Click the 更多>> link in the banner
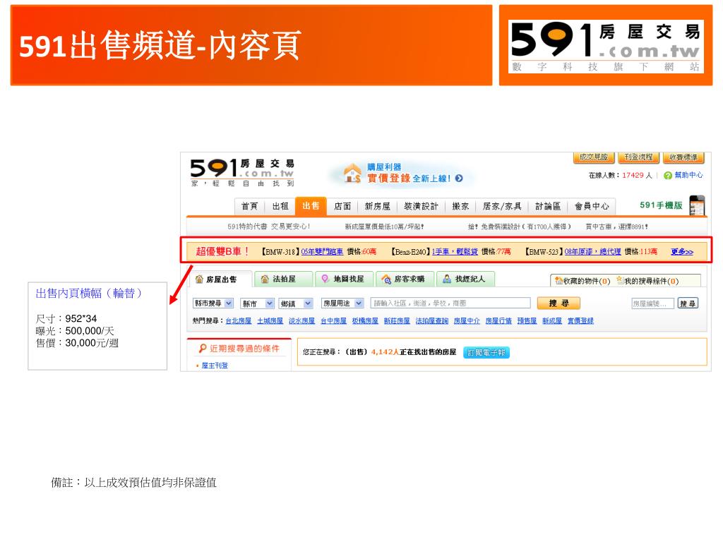 [x=682, y=252]
